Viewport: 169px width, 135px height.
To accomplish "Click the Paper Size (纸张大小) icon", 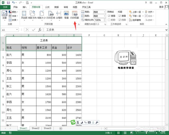I will (41, 15).
